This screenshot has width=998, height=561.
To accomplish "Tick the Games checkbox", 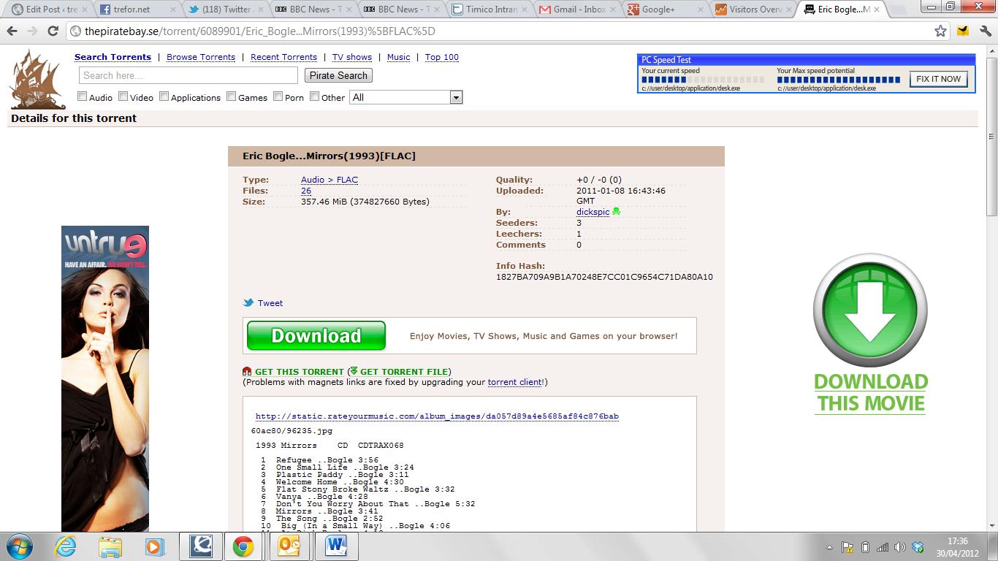I will point(232,96).
